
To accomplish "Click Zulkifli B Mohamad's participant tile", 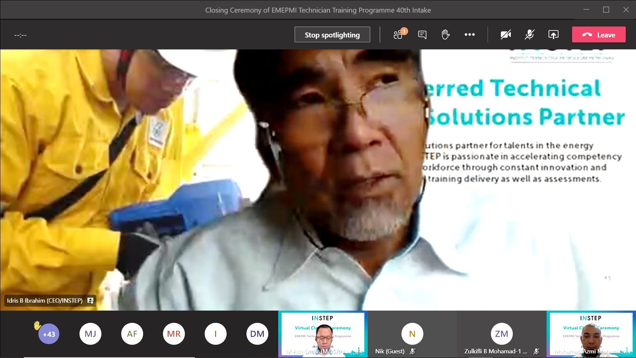I will [x=502, y=334].
